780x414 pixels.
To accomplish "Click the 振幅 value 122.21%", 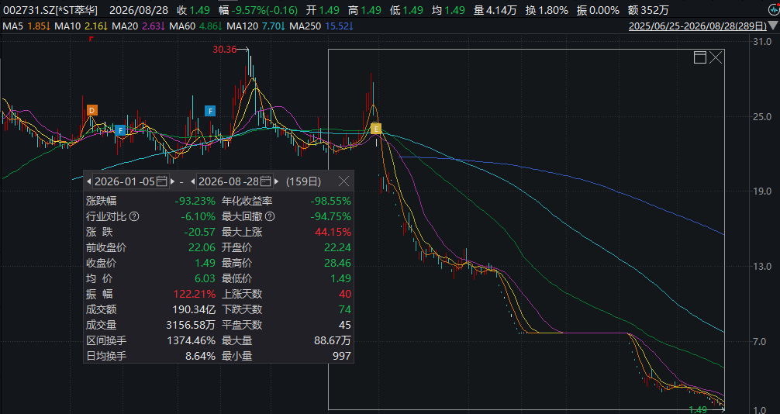I will [x=195, y=294].
